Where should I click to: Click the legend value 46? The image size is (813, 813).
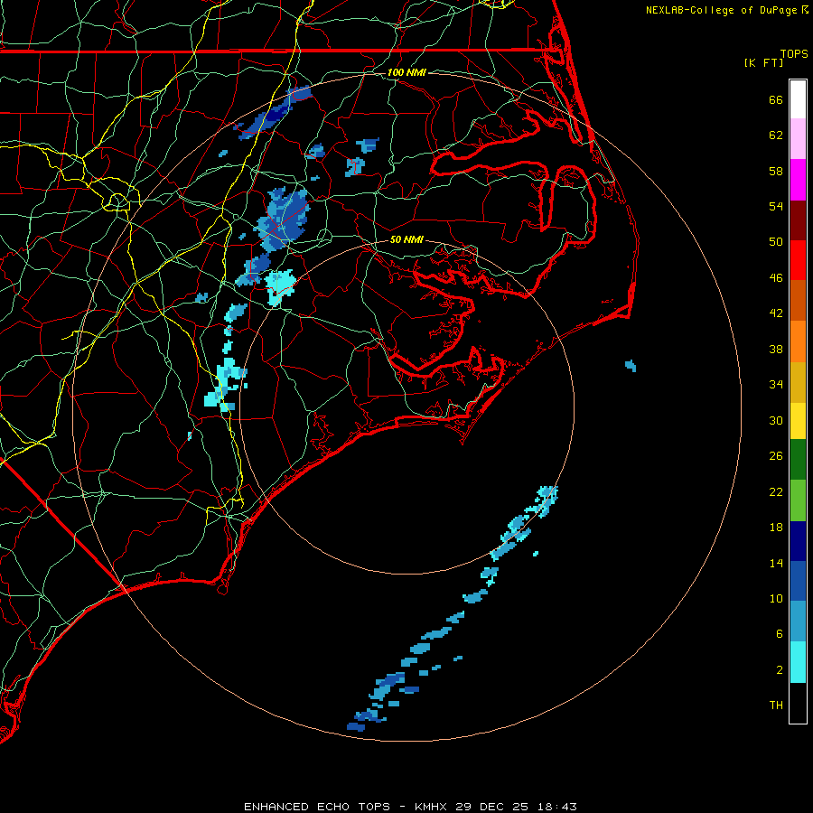click(x=776, y=278)
